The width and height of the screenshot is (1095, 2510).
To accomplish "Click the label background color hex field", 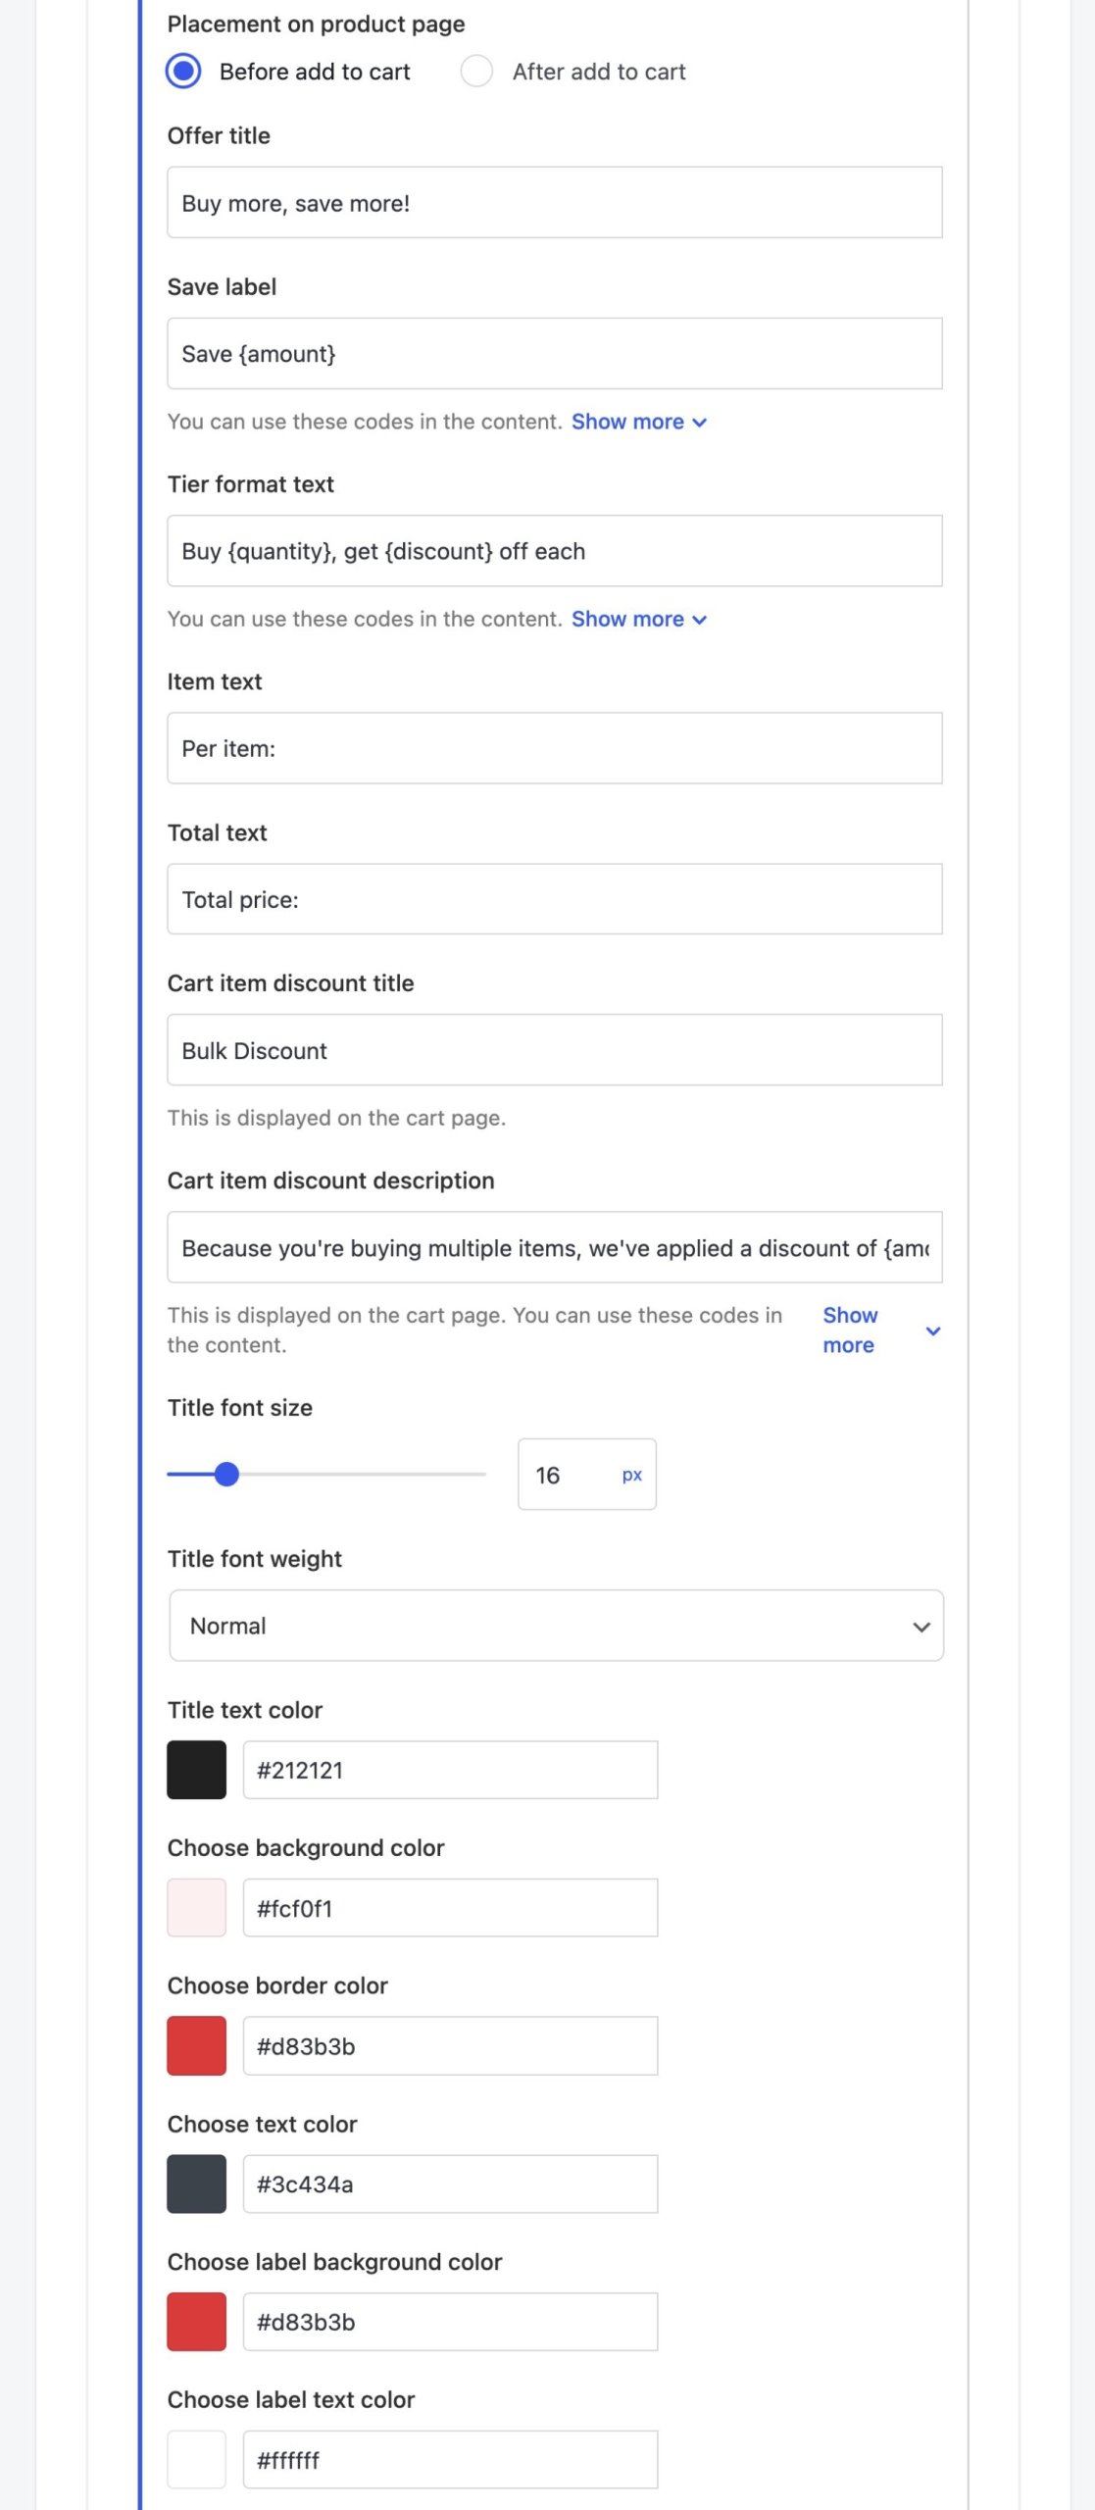I will [450, 2321].
